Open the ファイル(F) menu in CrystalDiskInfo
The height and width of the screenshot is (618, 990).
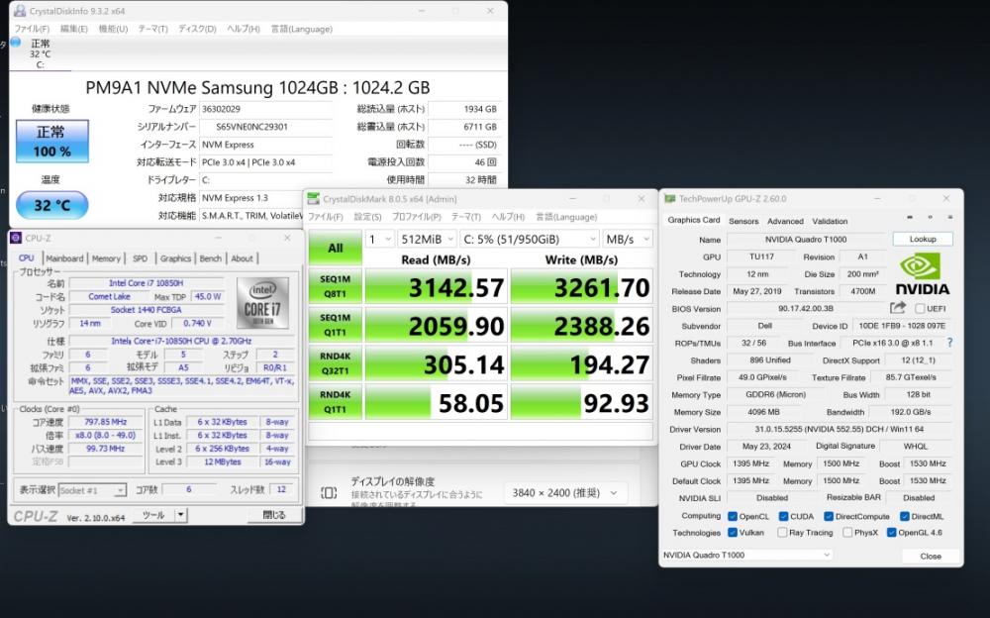click(32, 29)
